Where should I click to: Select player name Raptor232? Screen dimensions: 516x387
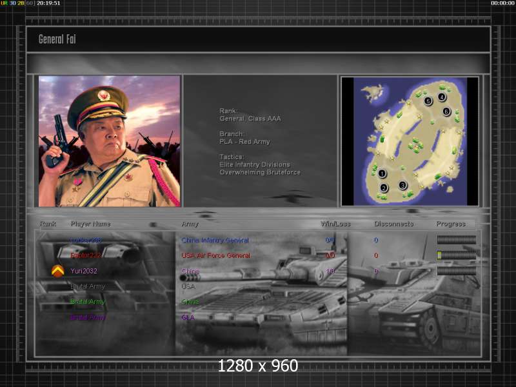[86, 255]
